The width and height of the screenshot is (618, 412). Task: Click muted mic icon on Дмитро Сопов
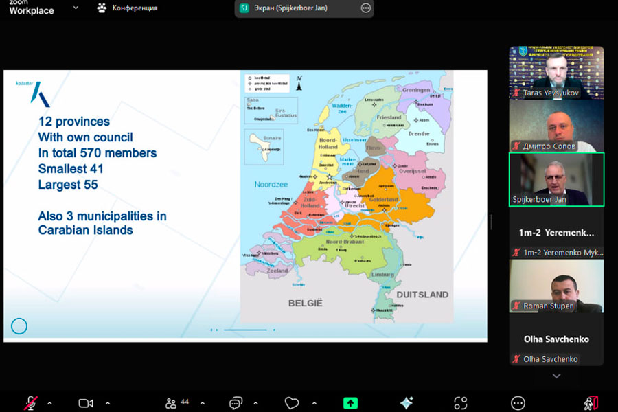coord(516,146)
